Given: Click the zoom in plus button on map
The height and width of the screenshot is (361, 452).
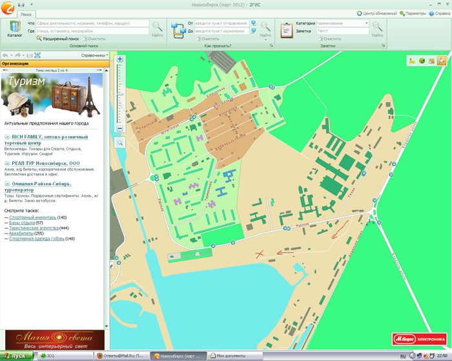Looking at the screenshot, I should pos(120,59).
